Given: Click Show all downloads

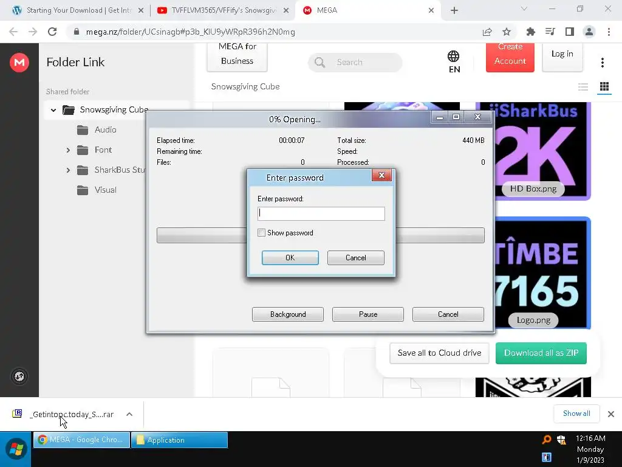Looking at the screenshot, I should point(576,413).
